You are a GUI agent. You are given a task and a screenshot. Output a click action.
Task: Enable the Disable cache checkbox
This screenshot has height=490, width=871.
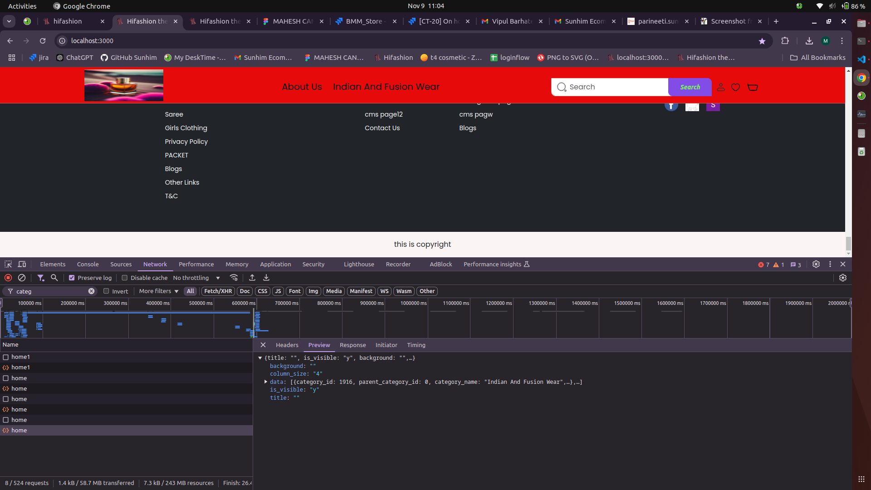point(125,278)
